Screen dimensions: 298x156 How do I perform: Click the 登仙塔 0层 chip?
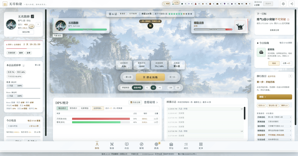pos(273,105)
